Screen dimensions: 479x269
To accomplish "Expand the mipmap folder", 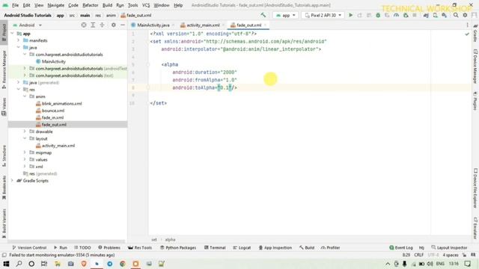I will click(25, 152).
